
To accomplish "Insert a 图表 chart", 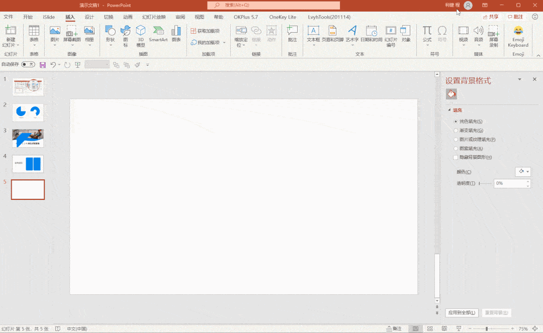I will point(176,34).
